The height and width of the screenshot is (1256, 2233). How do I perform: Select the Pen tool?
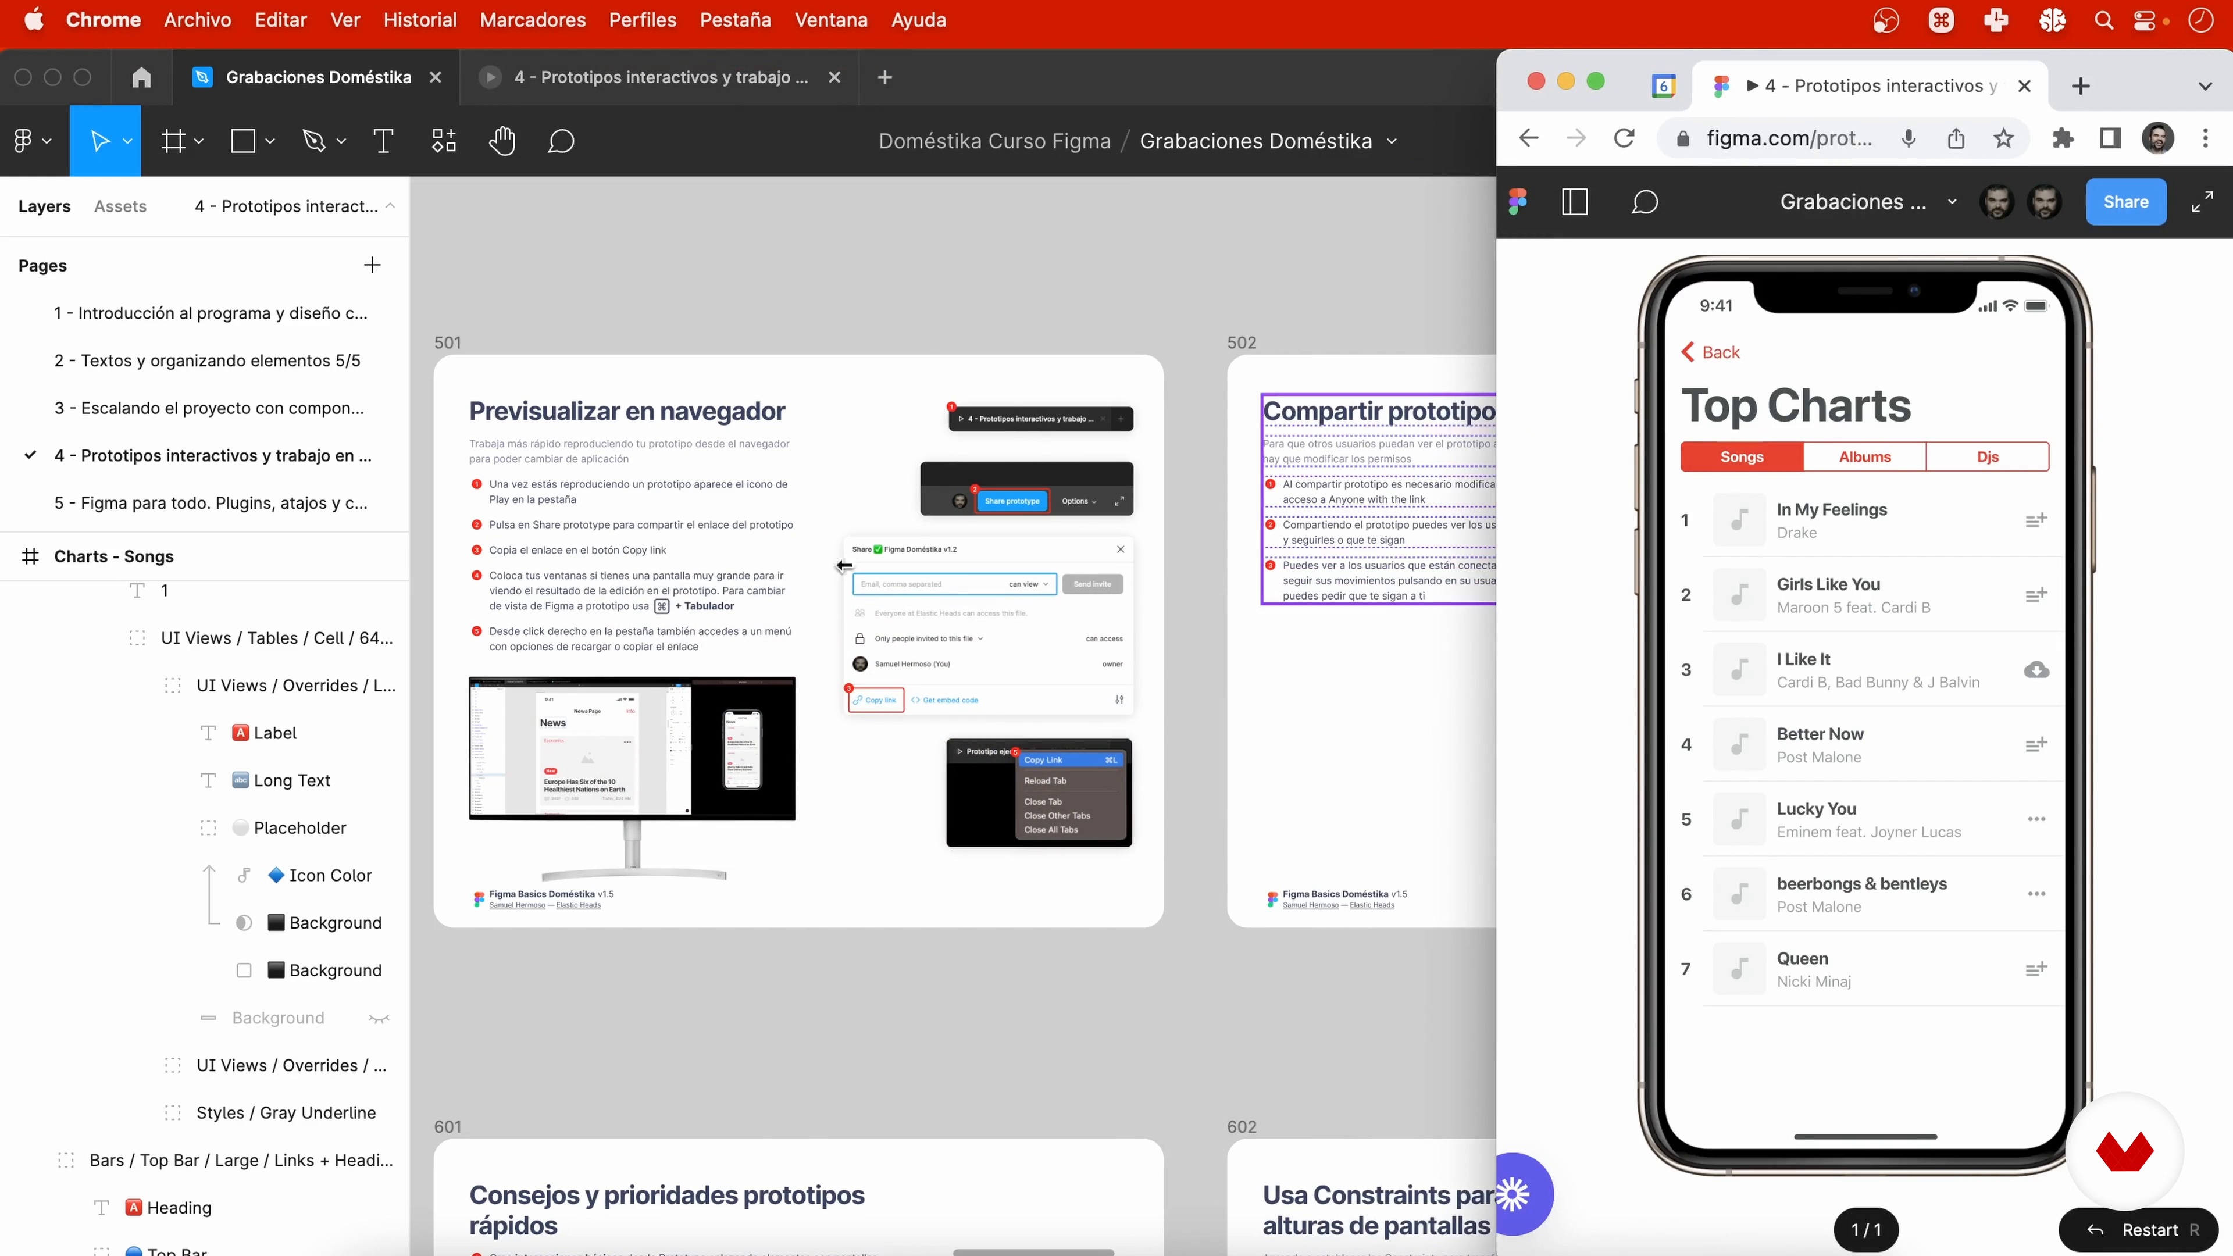[314, 140]
